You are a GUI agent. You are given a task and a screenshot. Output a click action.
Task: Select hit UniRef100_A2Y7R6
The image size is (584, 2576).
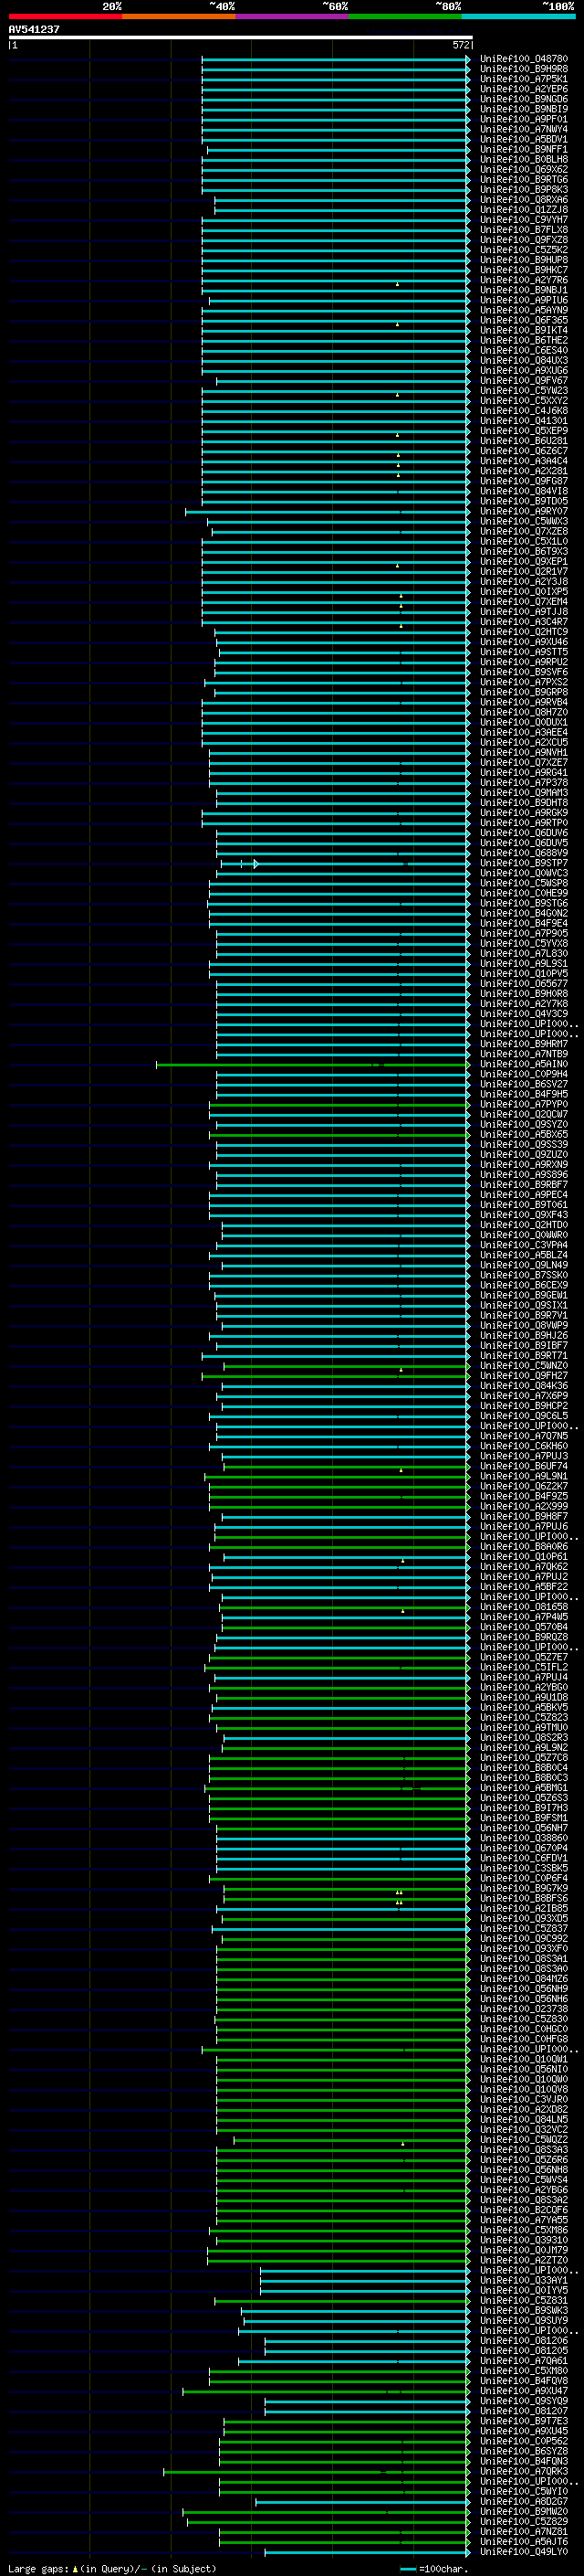[x=524, y=280]
